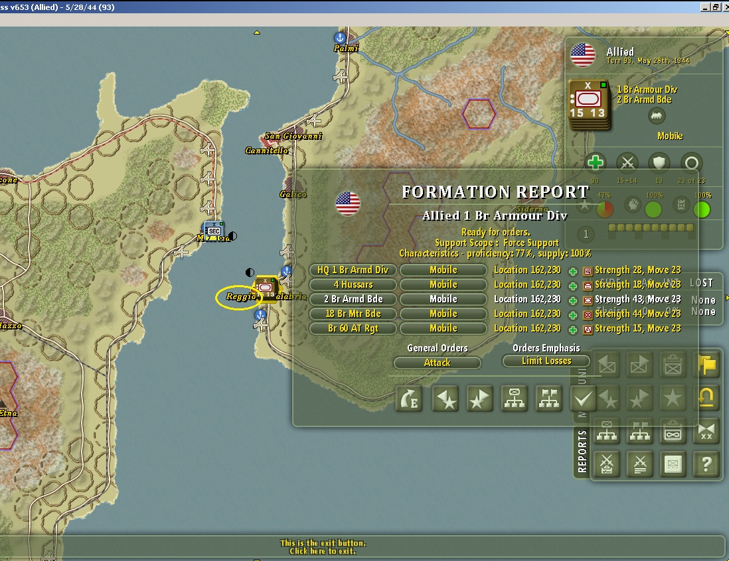Change General Orders from Attack
Screen dimensions: 729x561
click(437, 363)
